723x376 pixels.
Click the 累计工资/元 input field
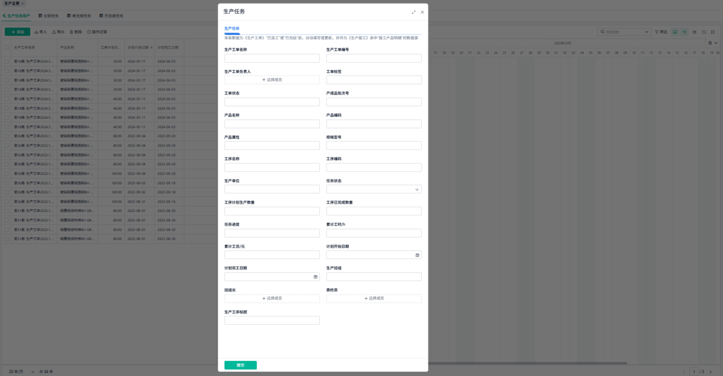[272, 255]
